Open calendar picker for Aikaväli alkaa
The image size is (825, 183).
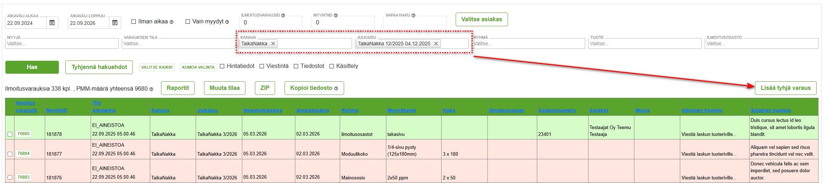click(52, 23)
